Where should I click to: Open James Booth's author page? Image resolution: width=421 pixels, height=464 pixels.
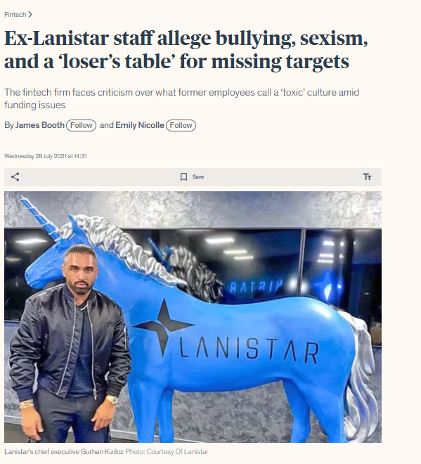[x=40, y=125]
